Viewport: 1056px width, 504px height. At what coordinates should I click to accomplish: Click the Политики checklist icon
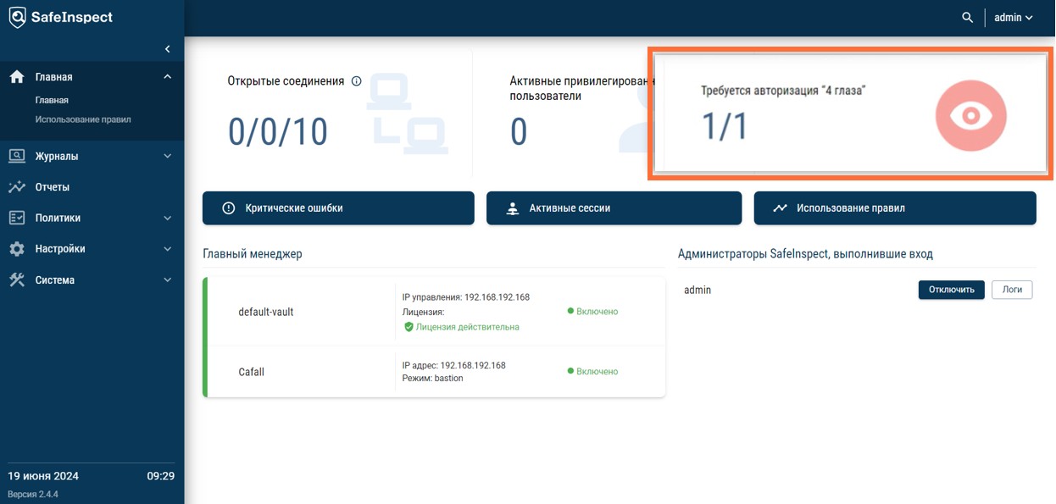point(17,218)
